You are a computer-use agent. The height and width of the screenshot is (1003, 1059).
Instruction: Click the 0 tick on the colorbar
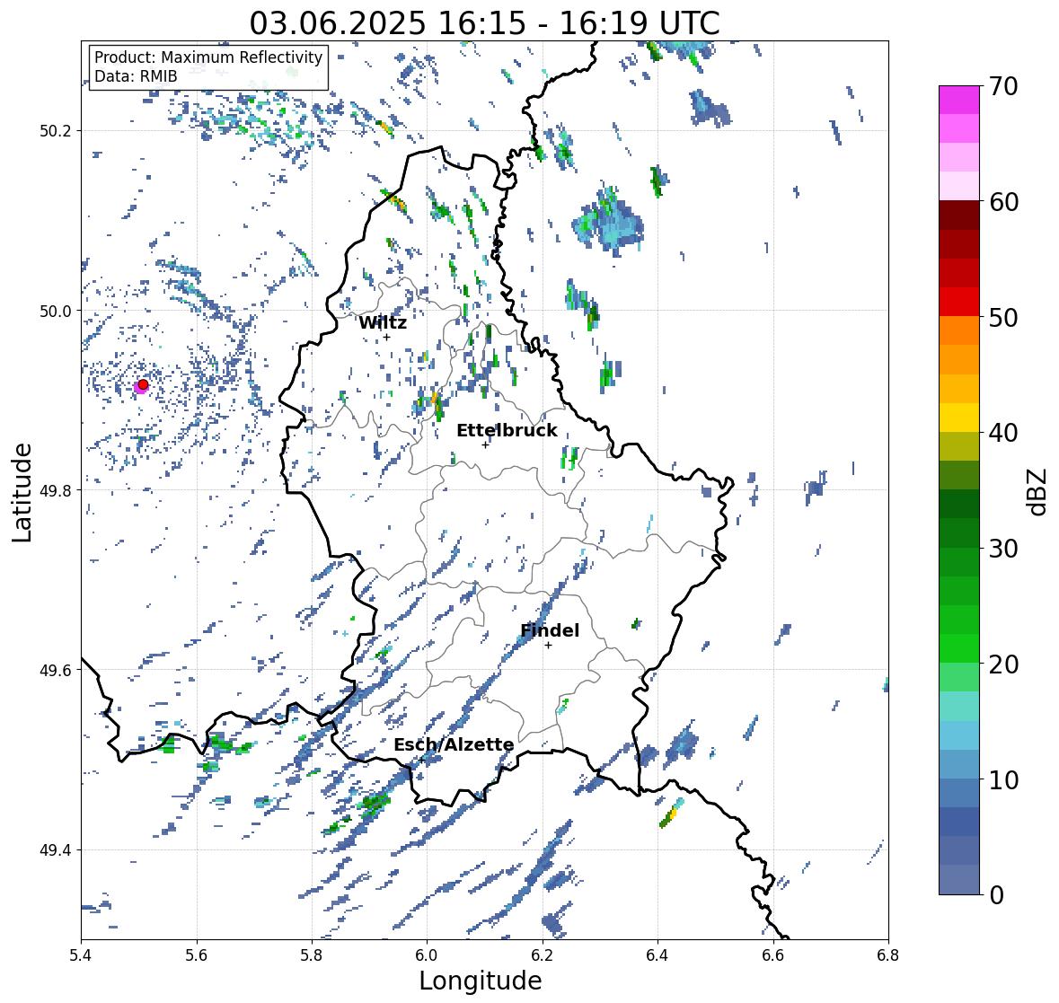[x=996, y=895]
